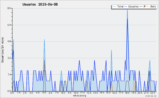
Task: Click the '6 h' x-axis label
Action: point(50,93)
